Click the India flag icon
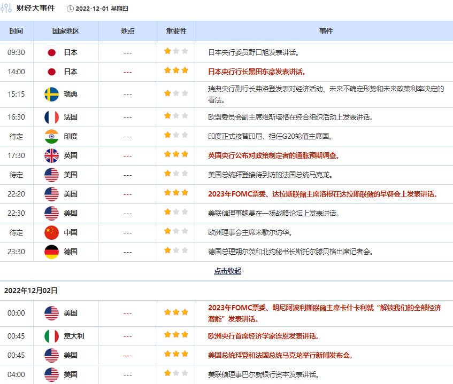Screen dimensions: 453x384 (51, 136)
